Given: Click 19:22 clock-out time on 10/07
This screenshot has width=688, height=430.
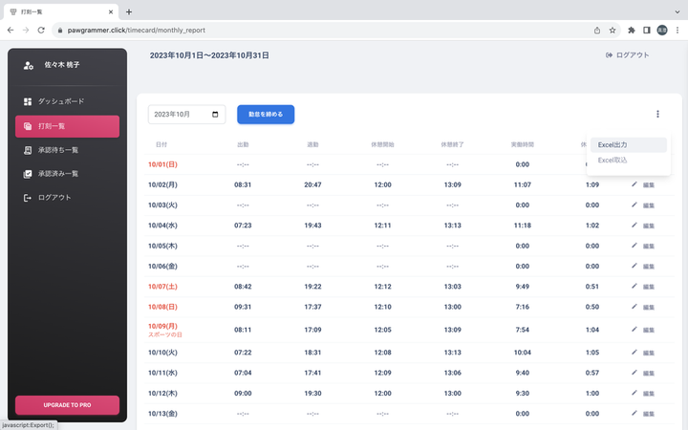Looking at the screenshot, I should pos(312,287).
